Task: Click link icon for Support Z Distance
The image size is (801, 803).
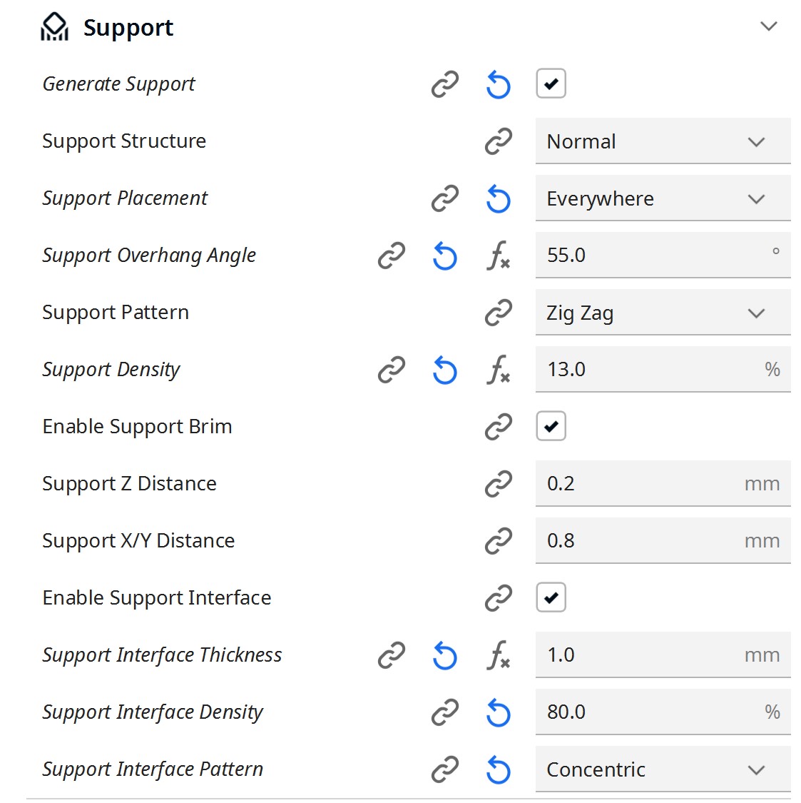Action: (x=498, y=484)
